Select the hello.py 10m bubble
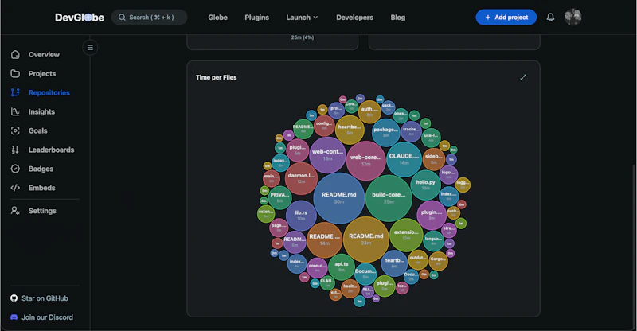 pos(425,185)
